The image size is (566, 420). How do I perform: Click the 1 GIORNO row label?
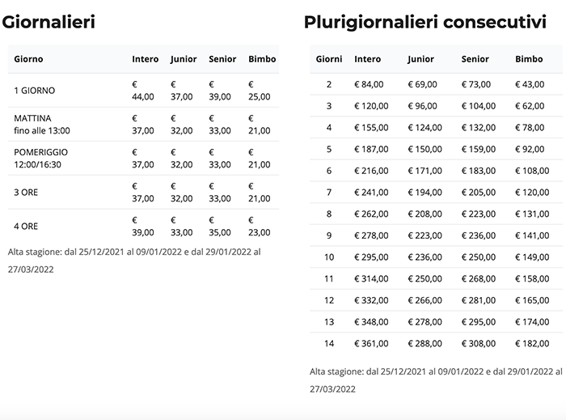[x=35, y=91]
